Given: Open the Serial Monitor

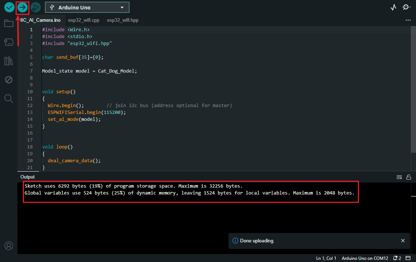Looking at the screenshot, I should coord(406,7).
